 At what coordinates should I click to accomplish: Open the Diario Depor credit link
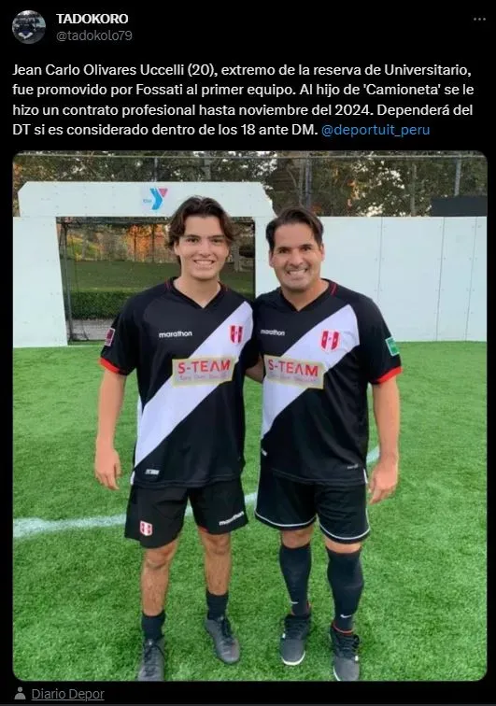coord(67,694)
